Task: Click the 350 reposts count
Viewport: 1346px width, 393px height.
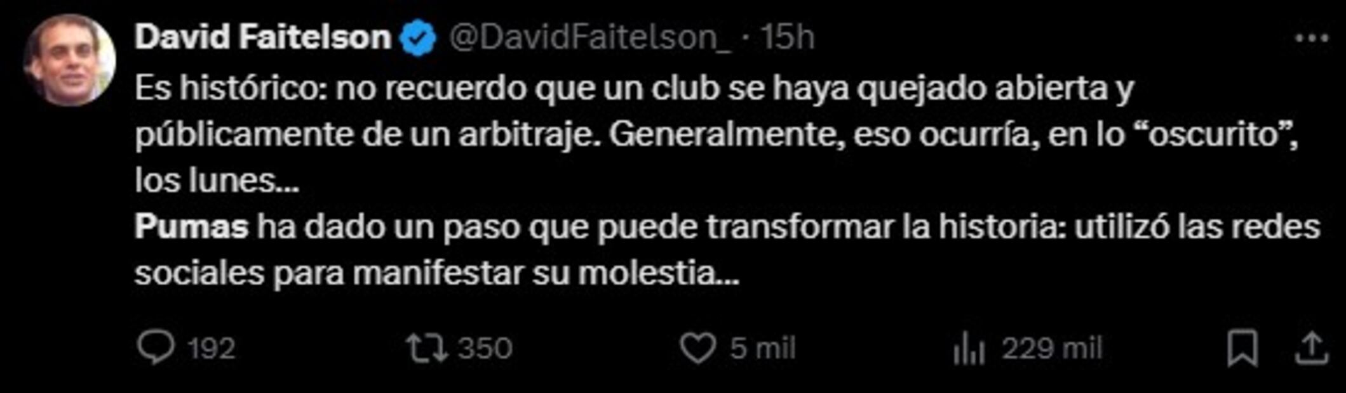Action: pos(485,349)
